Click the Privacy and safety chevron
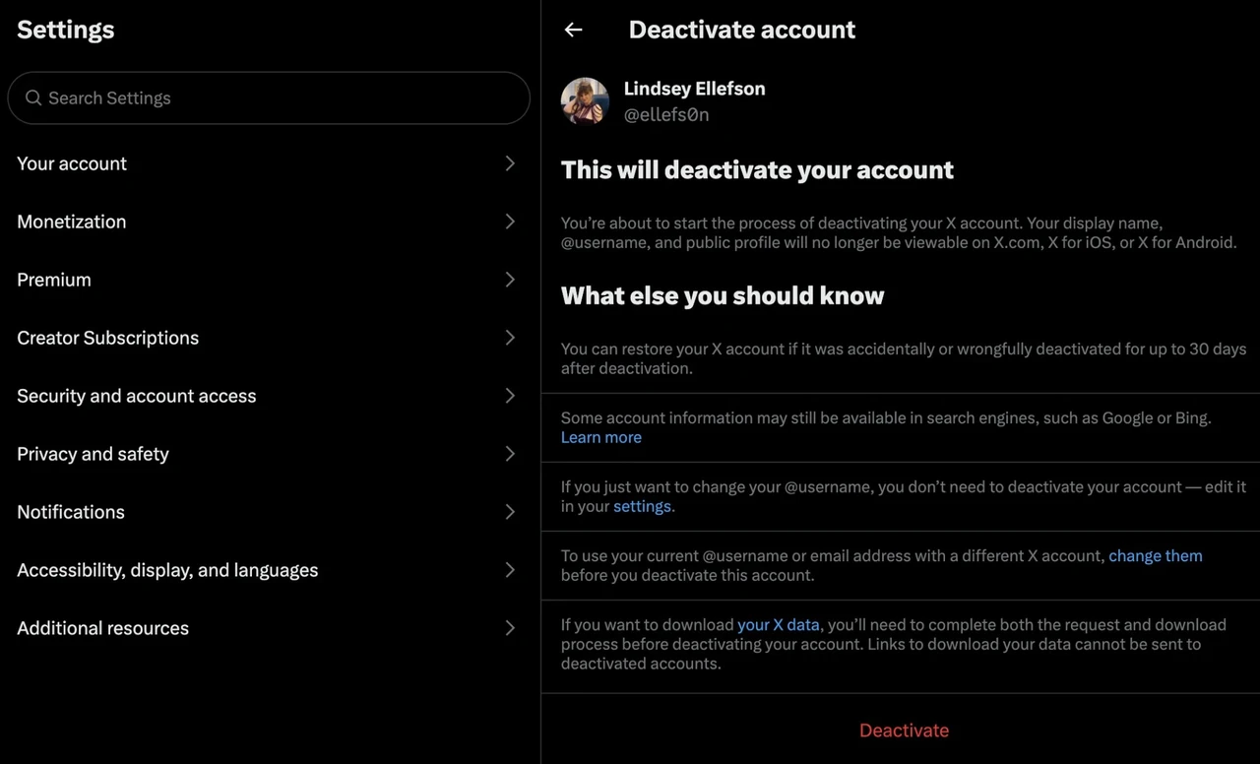The image size is (1260, 764). click(510, 454)
